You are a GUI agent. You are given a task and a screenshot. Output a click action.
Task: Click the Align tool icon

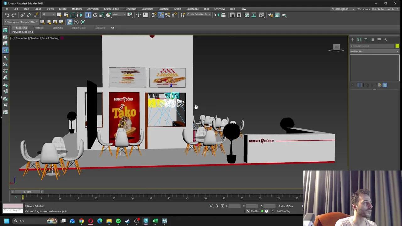(x=223, y=15)
